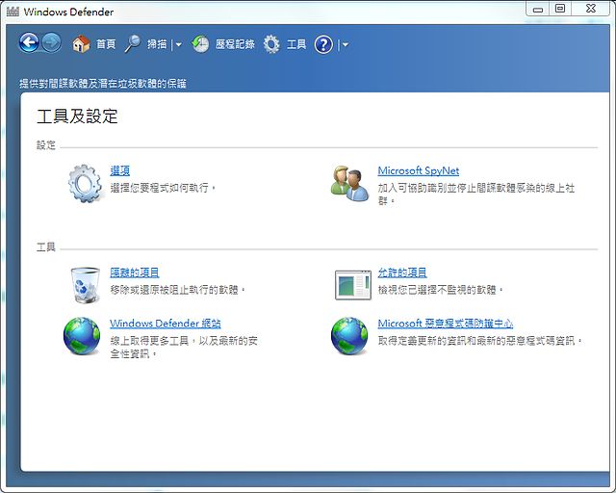Click the Windows Defender title bar icon
Image resolution: width=616 pixels, height=493 pixels.
(x=13, y=12)
